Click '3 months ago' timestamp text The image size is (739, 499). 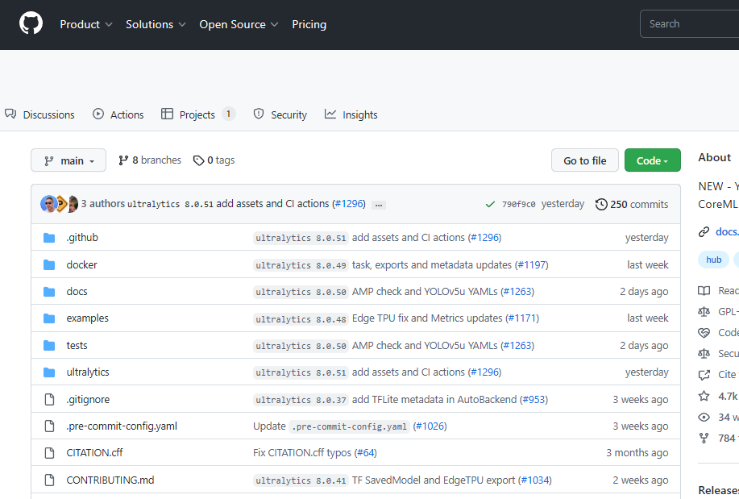point(637,453)
